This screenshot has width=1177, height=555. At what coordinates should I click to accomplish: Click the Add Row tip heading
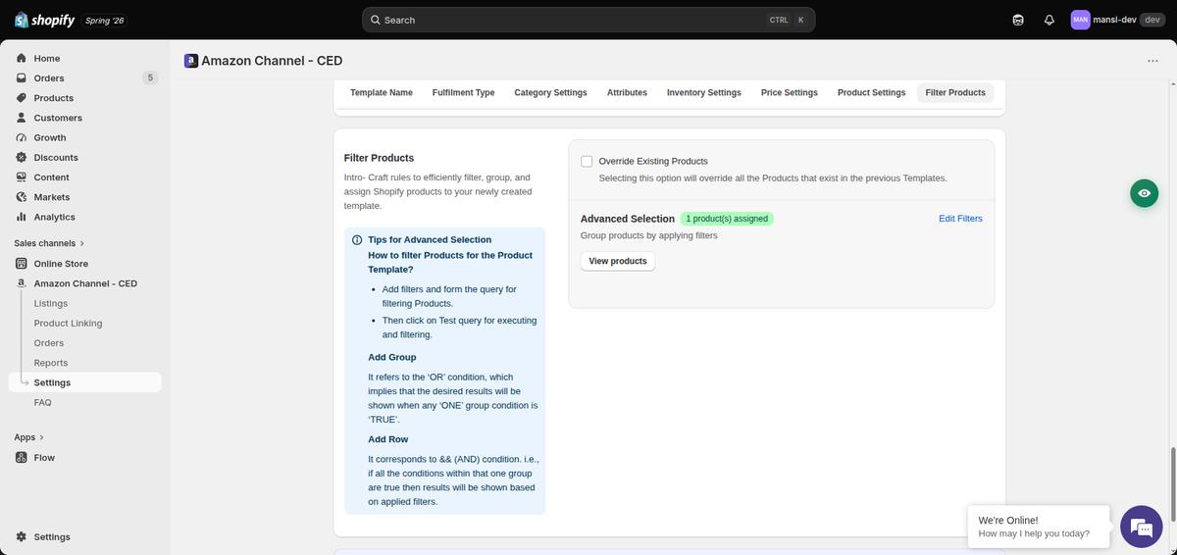(x=388, y=439)
